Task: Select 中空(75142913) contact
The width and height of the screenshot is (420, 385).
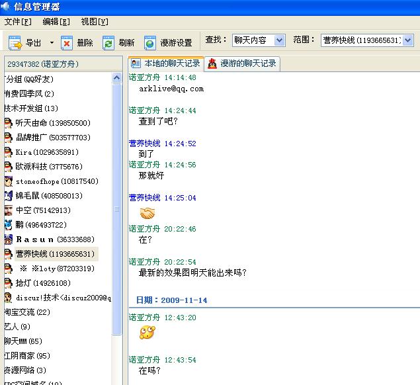Action: click(43, 210)
